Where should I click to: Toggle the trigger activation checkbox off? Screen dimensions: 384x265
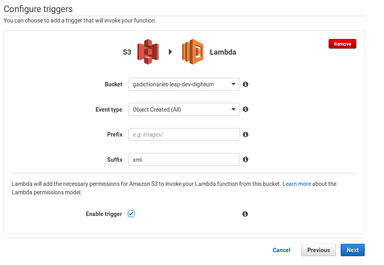click(x=131, y=214)
